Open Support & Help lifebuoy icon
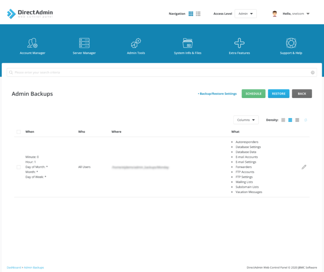Screen dimensions: 324x272 [291, 43]
